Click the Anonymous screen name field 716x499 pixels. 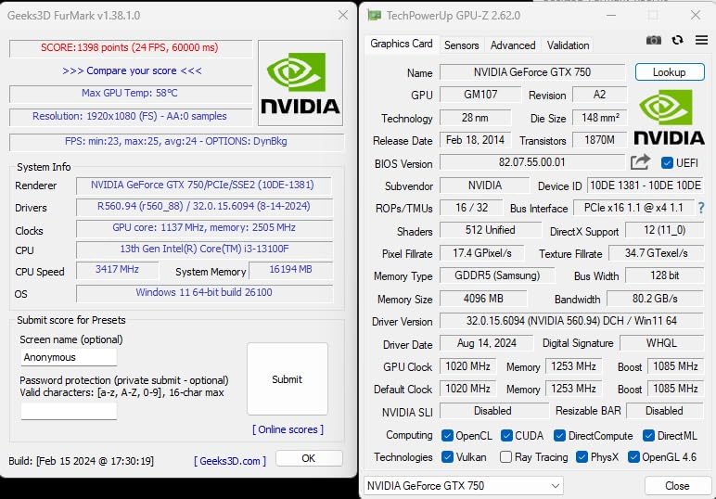click(x=69, y=357)
